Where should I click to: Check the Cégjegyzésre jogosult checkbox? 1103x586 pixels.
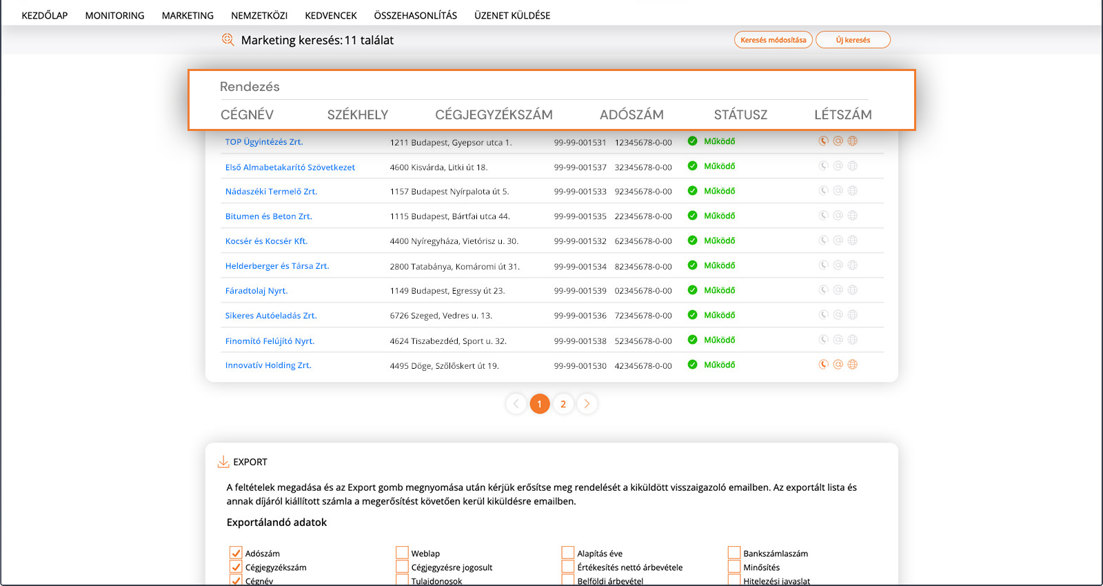tap(402, 567)
